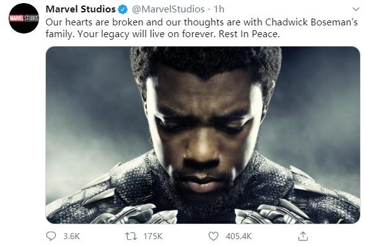Screen dimensions: 365x246
Task: Expand the tweet options chevron
Action: tap(356, 9)
